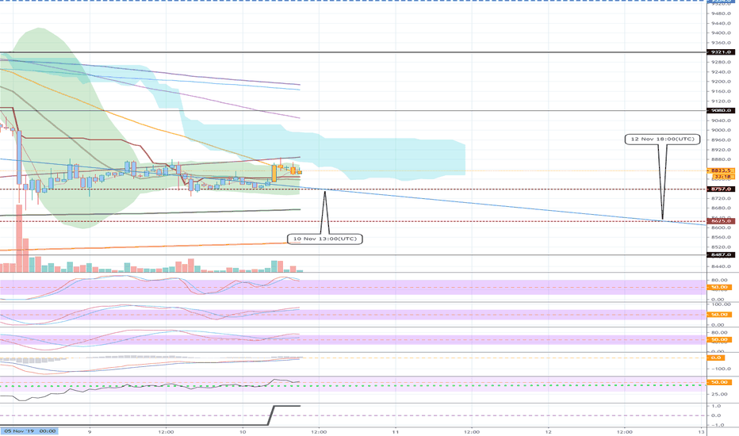Click the 9321.0 price level label

pyautogui.click(x=721, y=52)
